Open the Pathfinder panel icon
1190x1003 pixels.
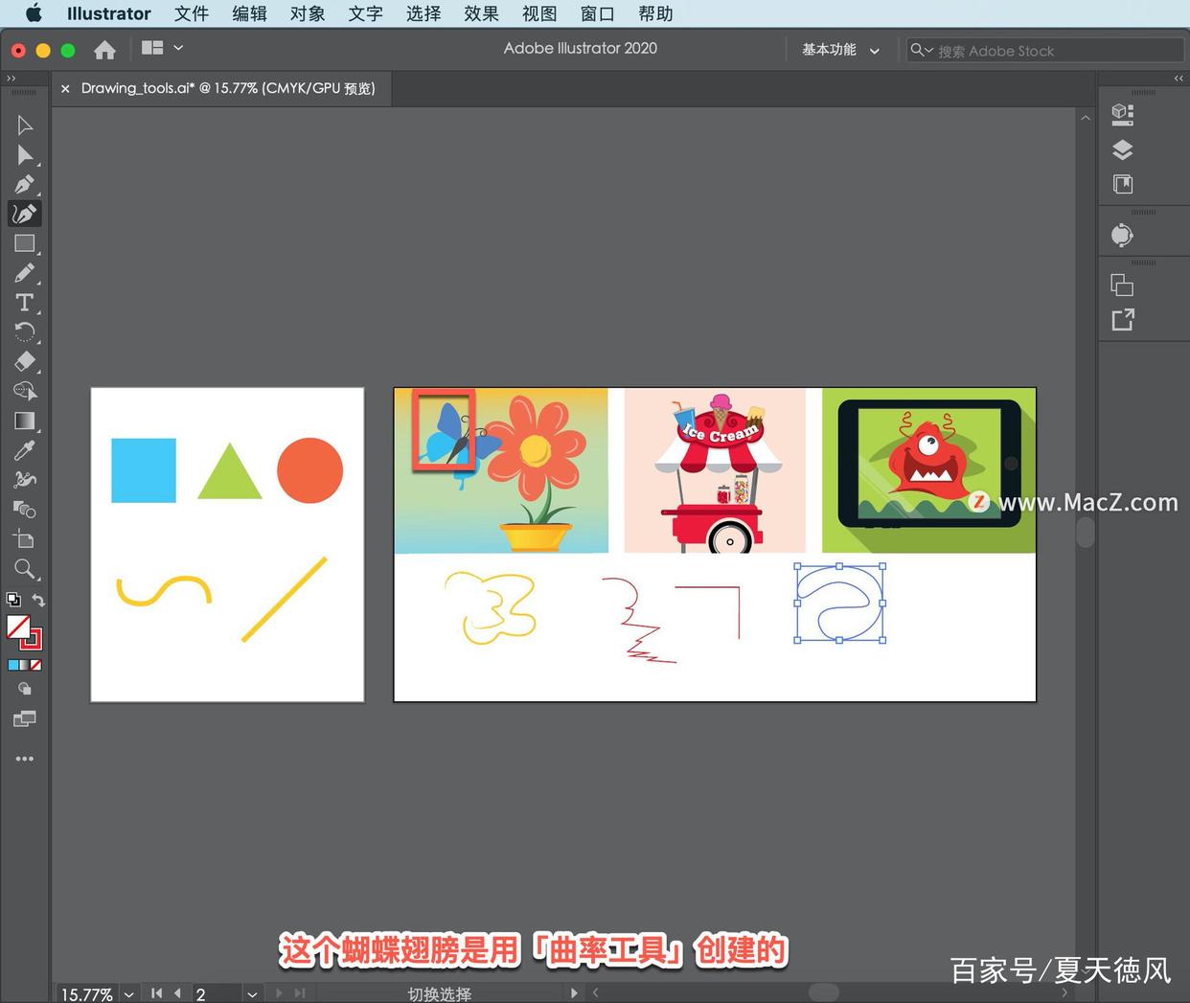(1123, 285)
